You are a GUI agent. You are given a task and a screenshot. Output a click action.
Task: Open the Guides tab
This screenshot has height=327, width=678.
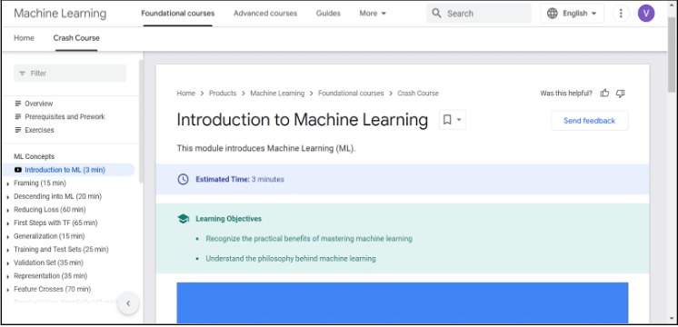pyautogui.click(x=328, y=14)
